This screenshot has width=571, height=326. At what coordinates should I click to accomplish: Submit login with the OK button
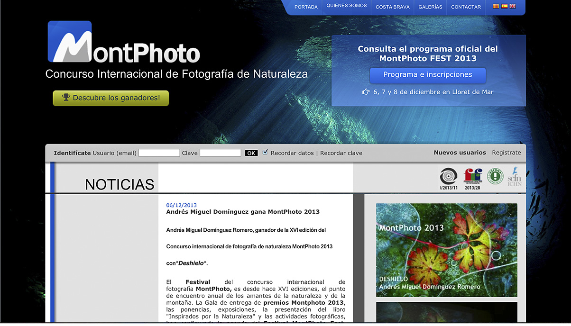click(251, 153)
